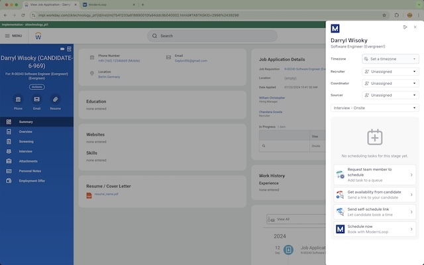Open the Recruiter Unassigned dropdown

(390, 72)
